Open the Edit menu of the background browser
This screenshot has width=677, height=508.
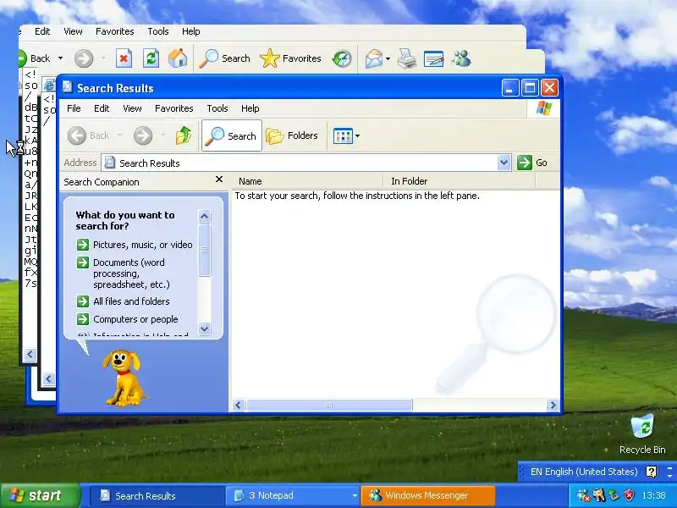(x=42, y=31)
